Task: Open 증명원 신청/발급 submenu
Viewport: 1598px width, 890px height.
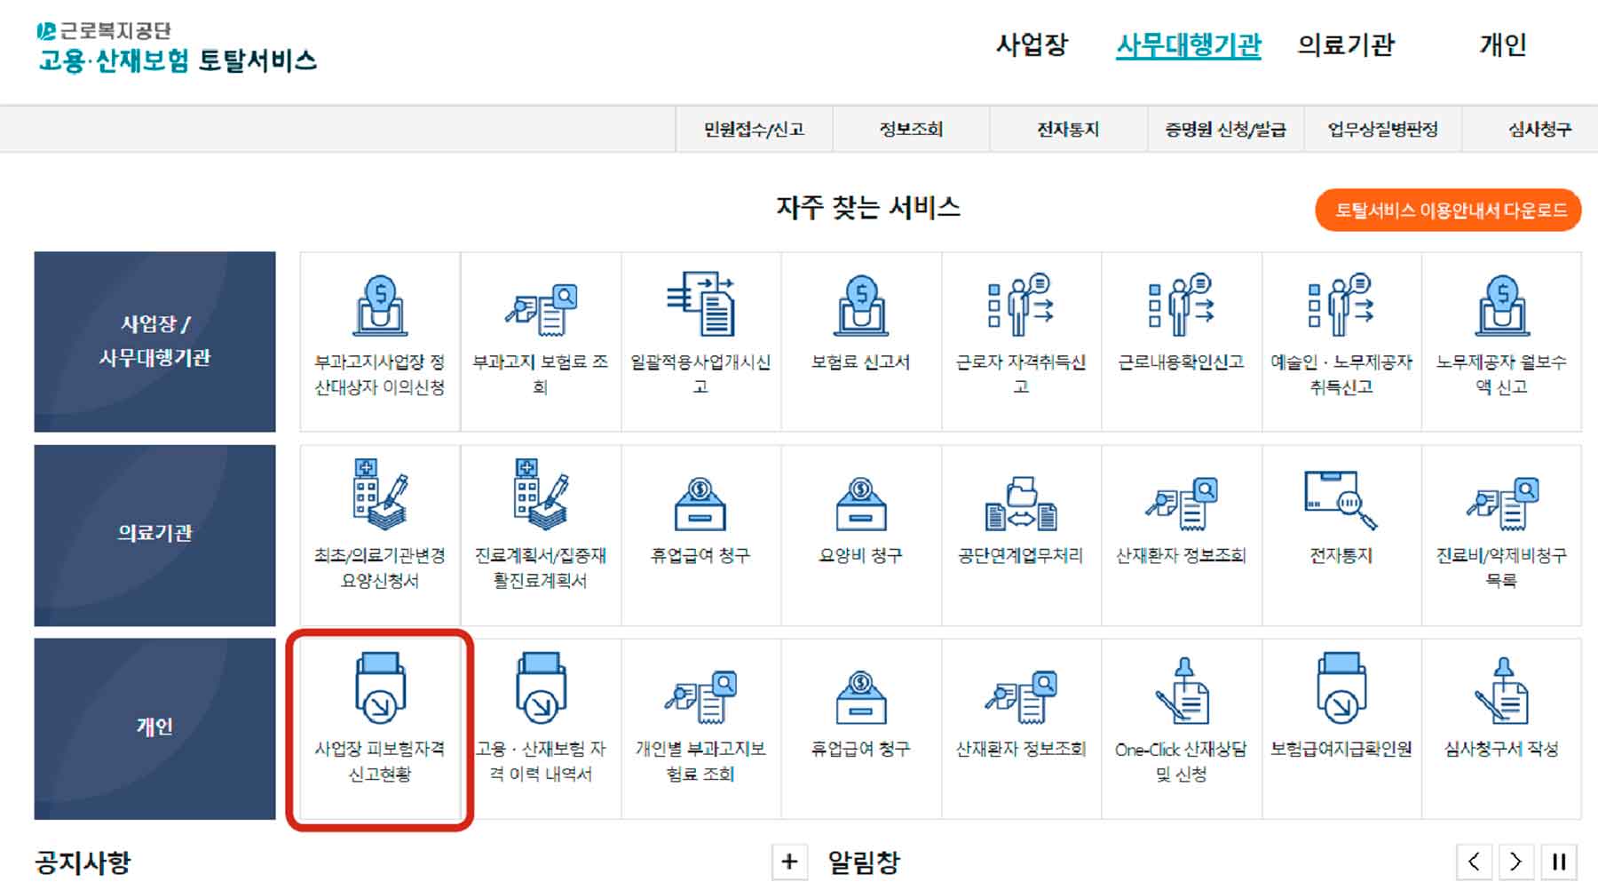Action: 1225,130
